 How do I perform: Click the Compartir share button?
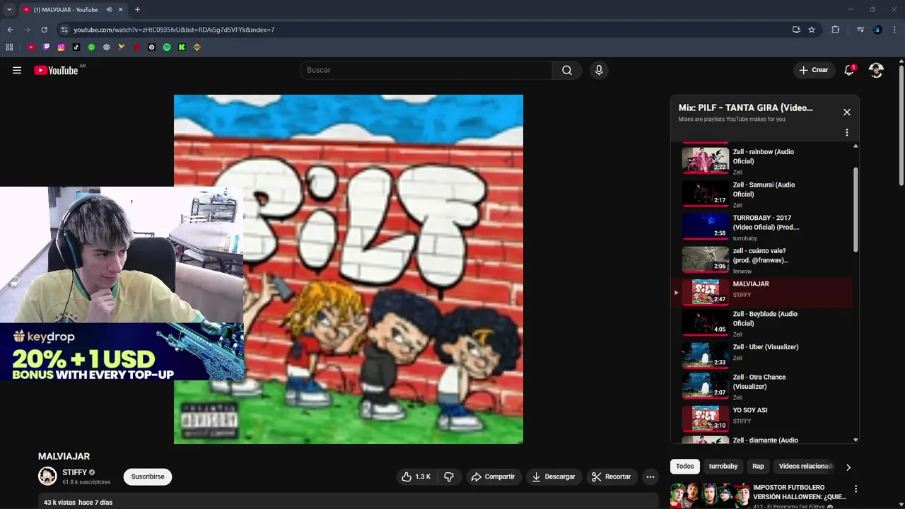click(x=493, y=476)
